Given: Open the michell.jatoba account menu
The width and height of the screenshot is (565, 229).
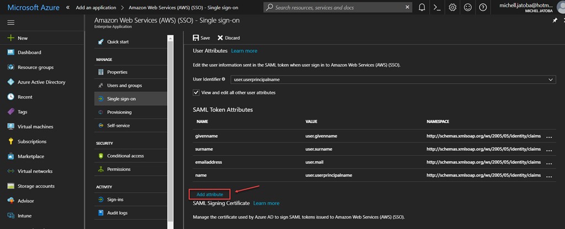Looking at the screenshot, I should coord(526,7).
